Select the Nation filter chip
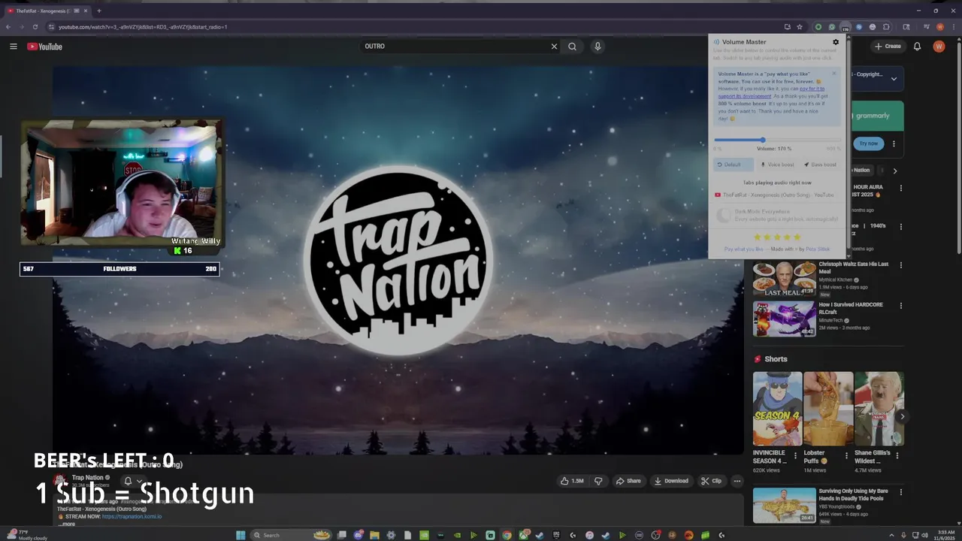Screen dimensions: 962x541 (861, 171)
